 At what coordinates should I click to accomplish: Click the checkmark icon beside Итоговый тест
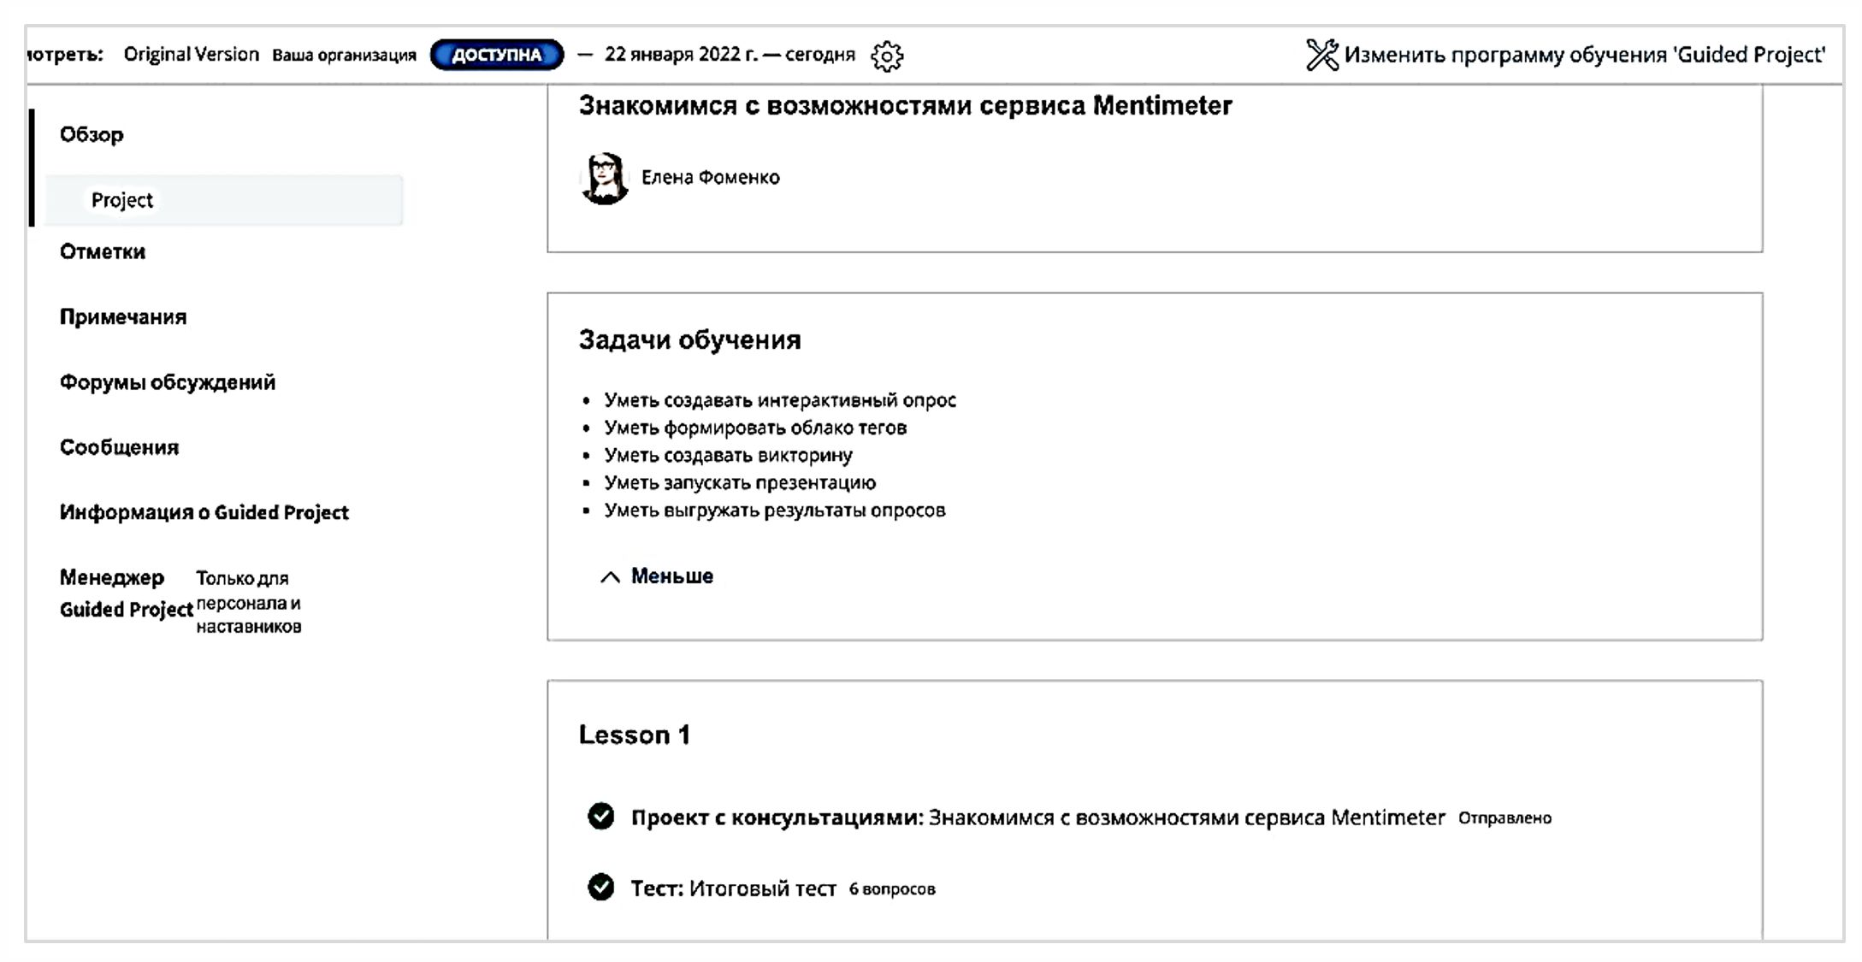coord(600,888)
